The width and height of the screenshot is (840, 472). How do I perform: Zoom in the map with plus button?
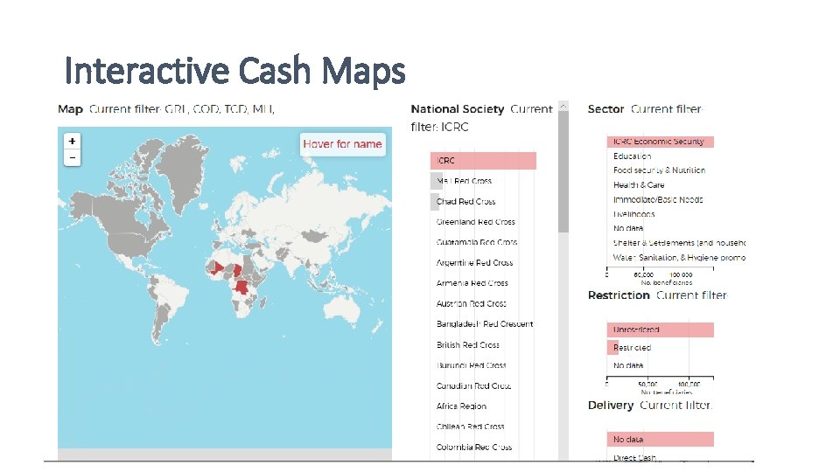73,142
